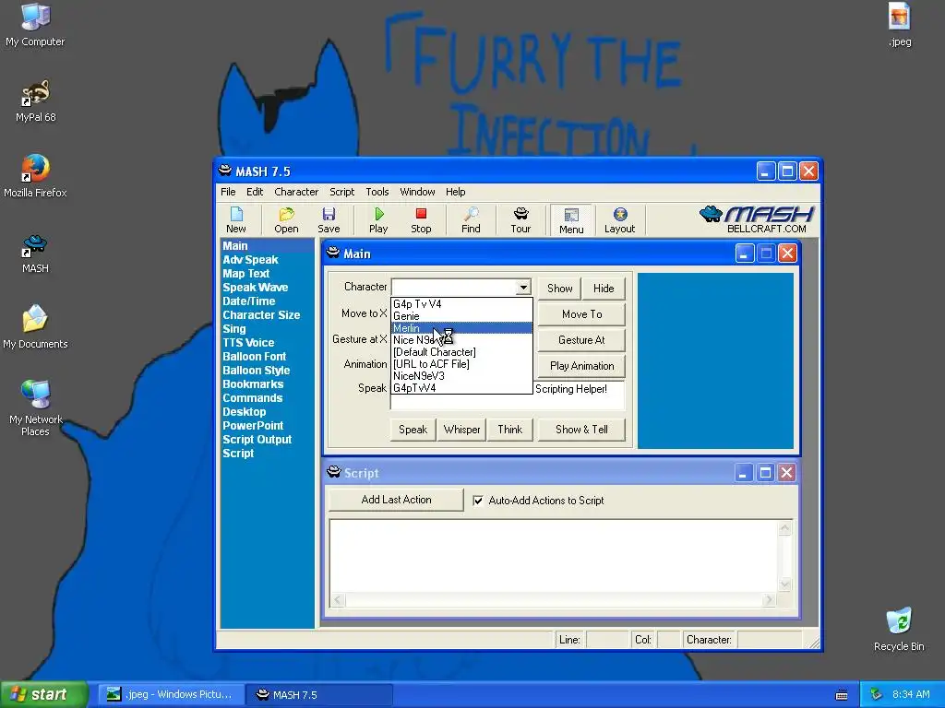Open TTS Voice in the sidebar
The width and height of the screenshot is (945, 708).
click(248, 343)
